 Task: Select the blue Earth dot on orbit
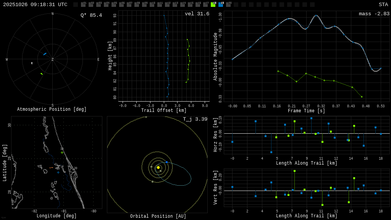pos(166,162)
